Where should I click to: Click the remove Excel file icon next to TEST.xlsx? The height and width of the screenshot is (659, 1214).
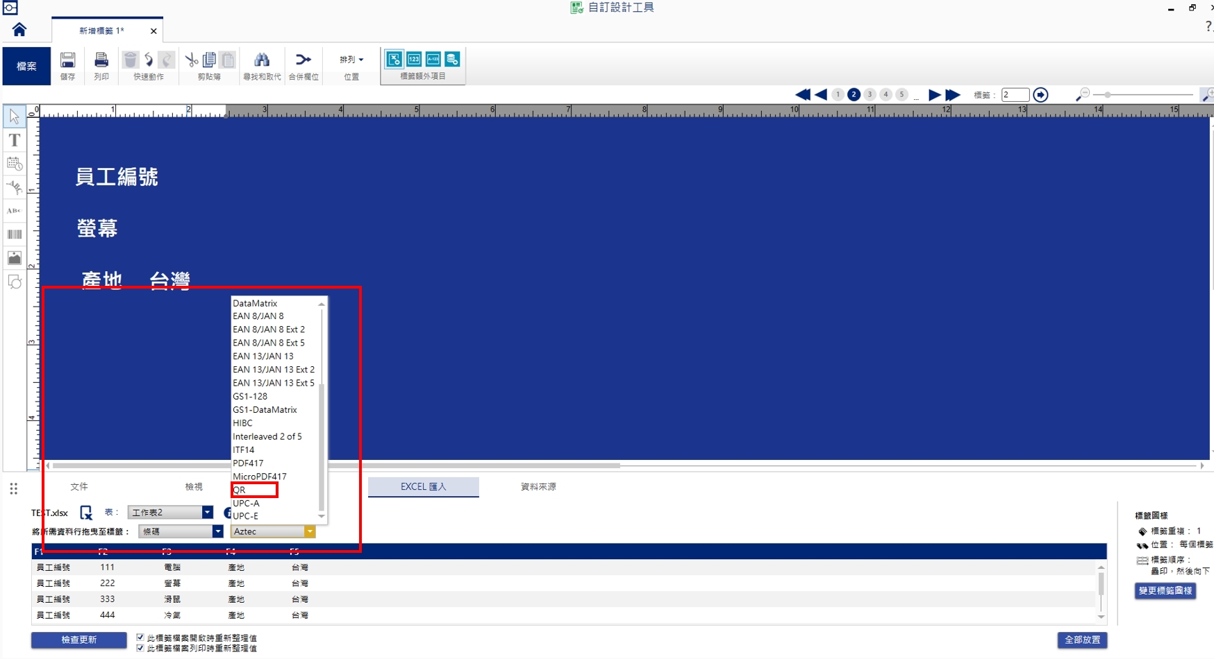click(86, 513)
